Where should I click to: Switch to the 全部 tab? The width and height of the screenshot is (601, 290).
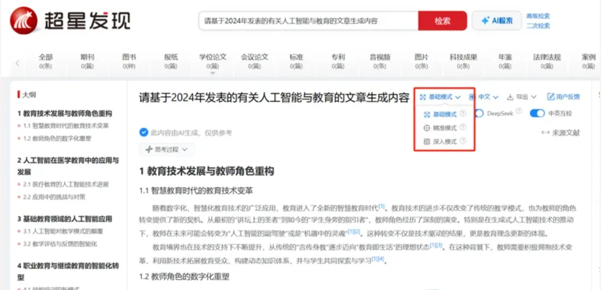pyautogui.click(x=46, y=61)
